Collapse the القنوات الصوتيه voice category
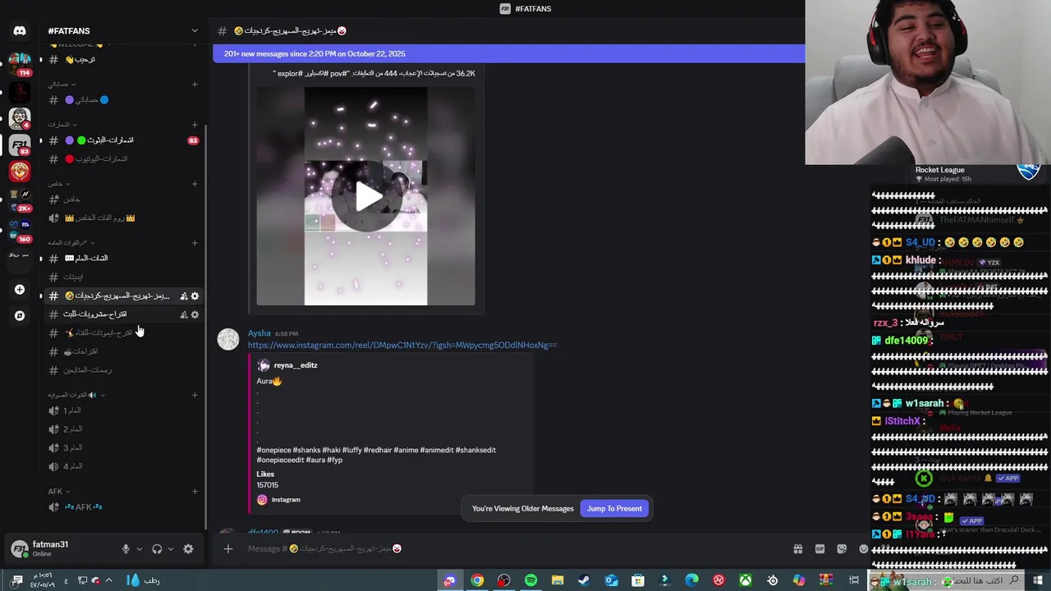1051x591 pixels. click(x=76, y=395)
